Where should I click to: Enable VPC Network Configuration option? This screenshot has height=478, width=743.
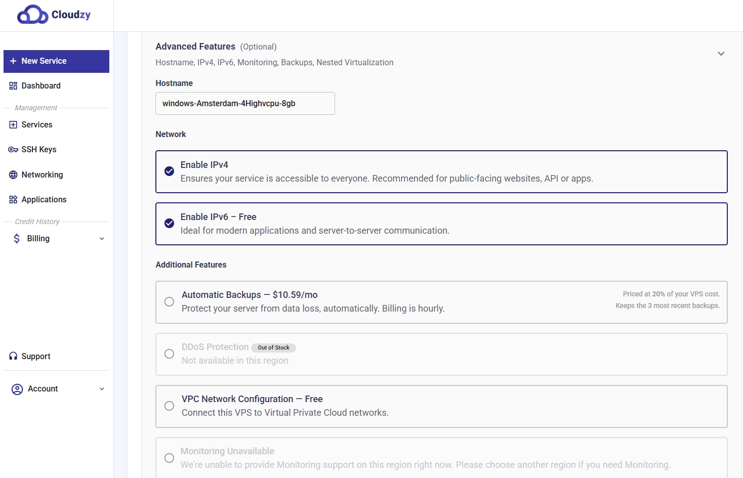(170, 406)
